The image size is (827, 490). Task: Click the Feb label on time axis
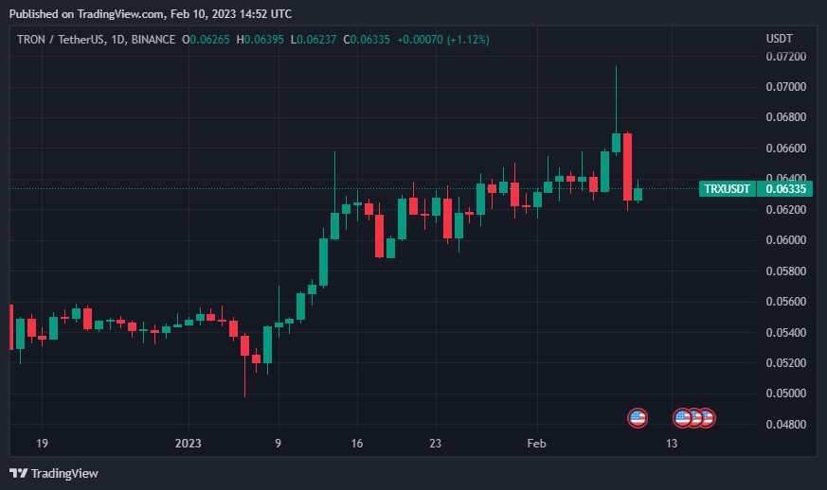point(537,443)
